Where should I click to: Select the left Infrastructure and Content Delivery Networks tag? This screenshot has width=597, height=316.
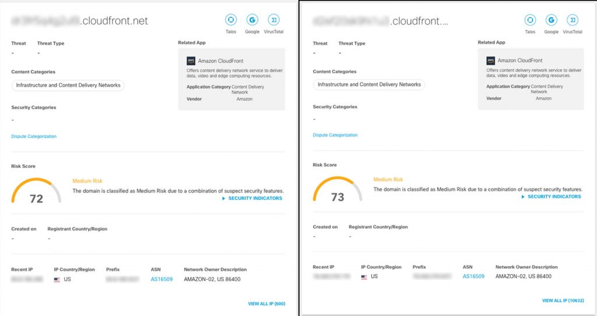pyautogui.click(x=68, y=86)
